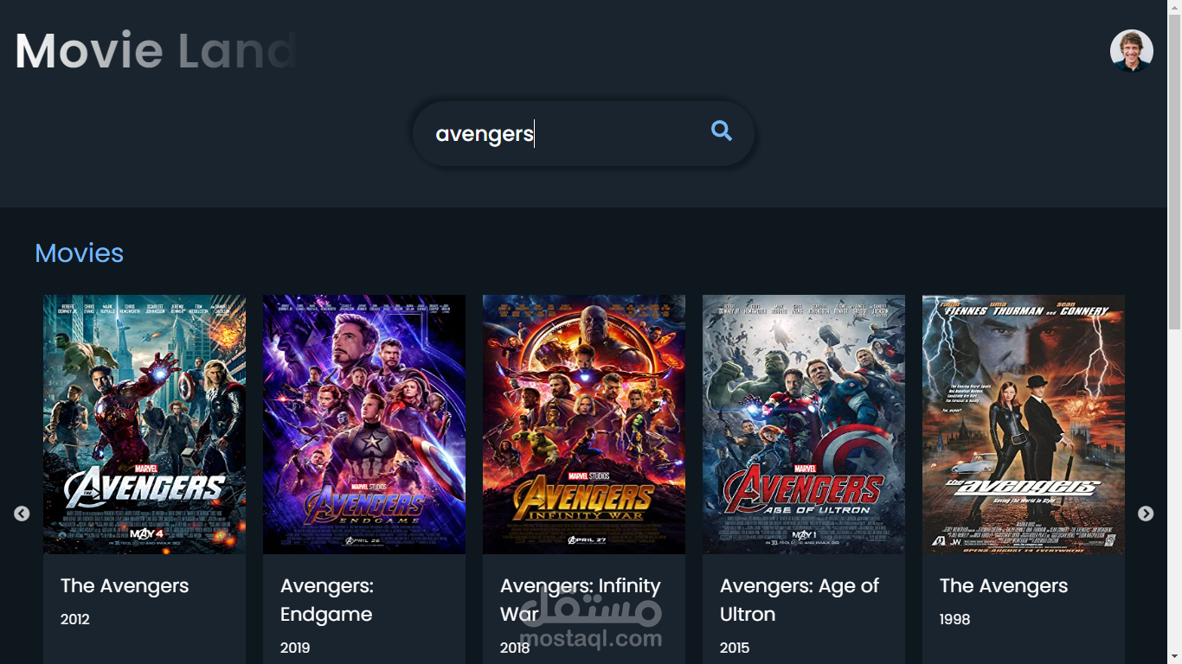Click the year 2019 label
The height and width of the screenshot is (664, 1182).
click(295, 648)
